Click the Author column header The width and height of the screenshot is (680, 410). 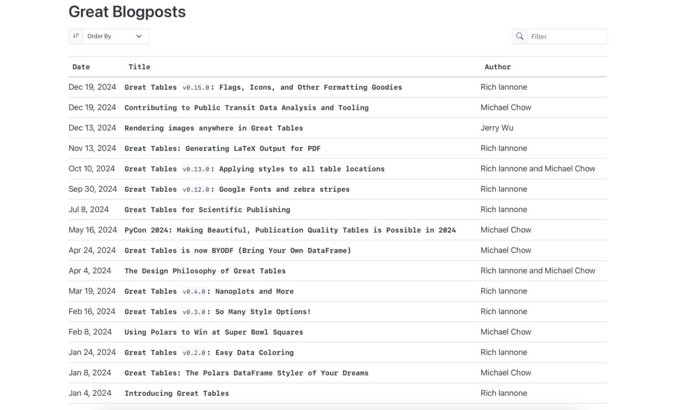tap(498, 67)
